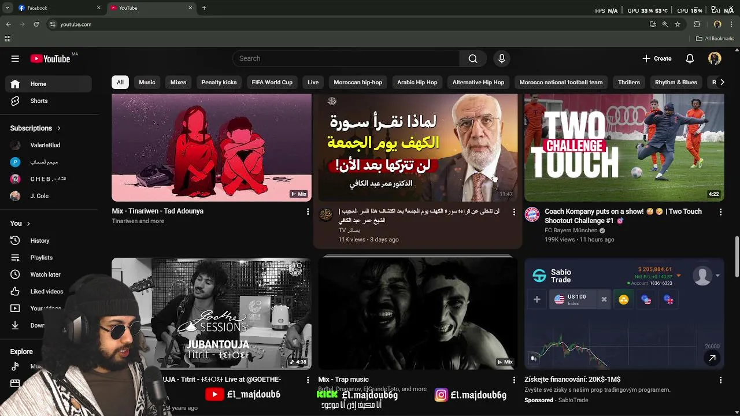Start voice search with microphone icon
740x416 pixels.
(x=502, y=58)
